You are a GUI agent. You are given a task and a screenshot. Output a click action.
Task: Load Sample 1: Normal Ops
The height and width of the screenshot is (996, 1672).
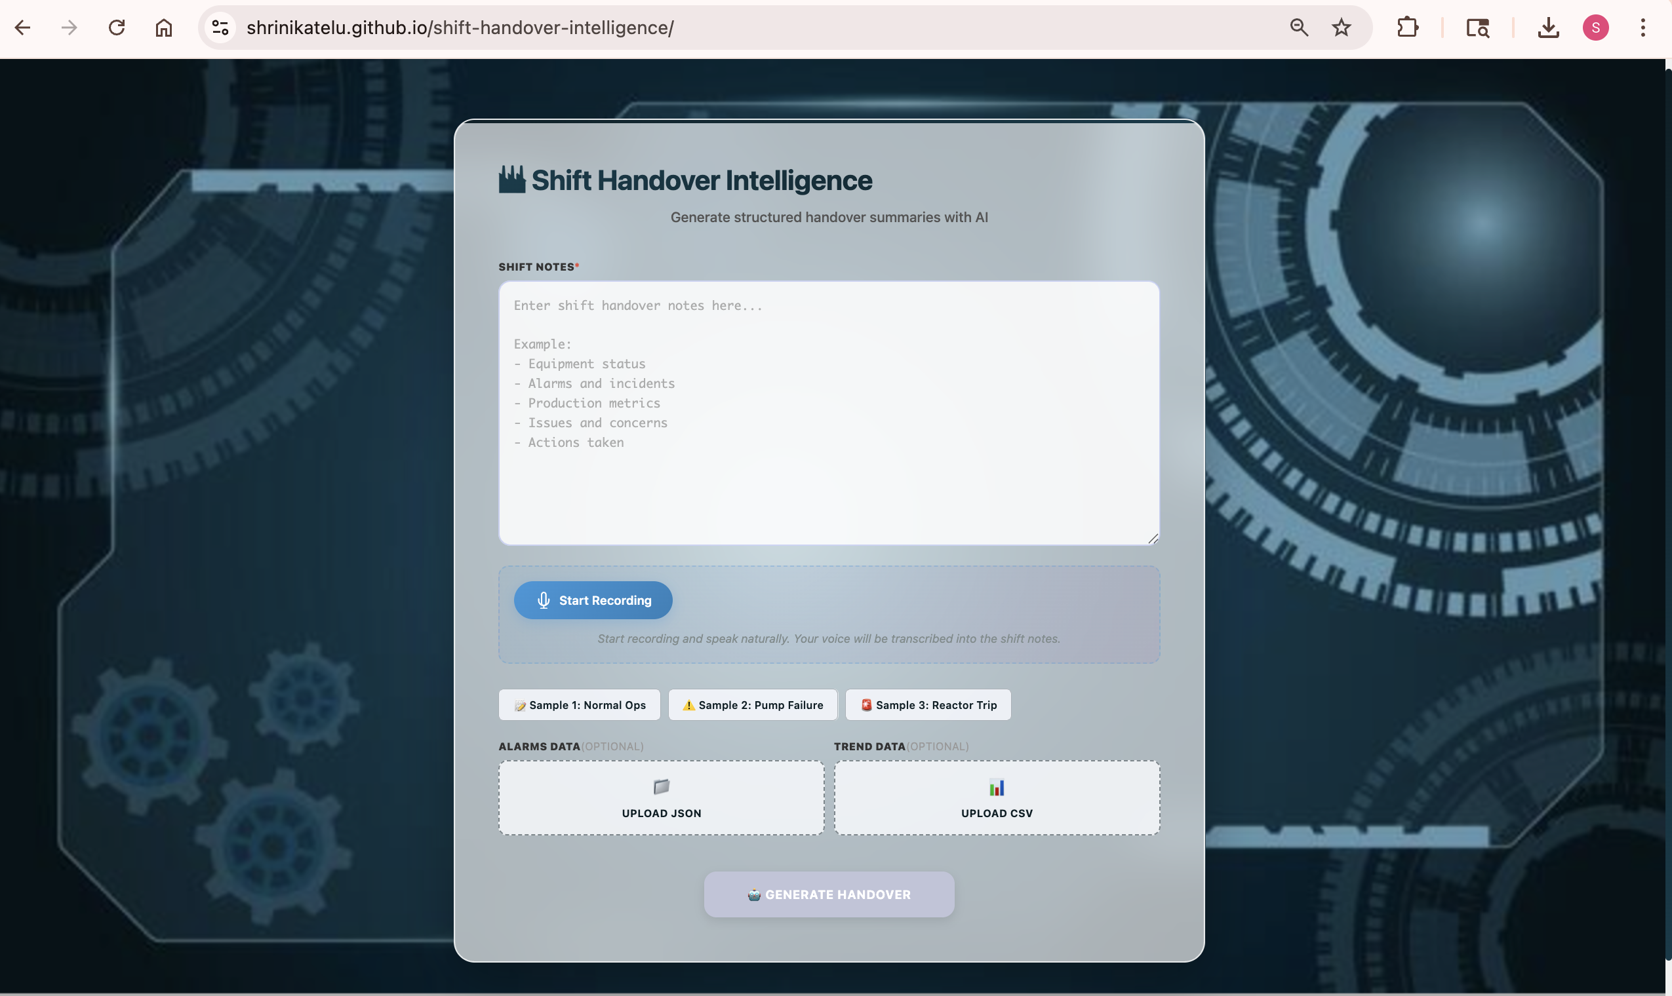coord(579,704)
